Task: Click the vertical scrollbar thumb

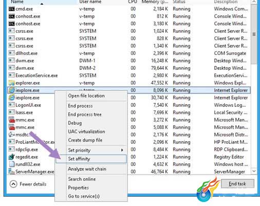Action: click(254, 34)
